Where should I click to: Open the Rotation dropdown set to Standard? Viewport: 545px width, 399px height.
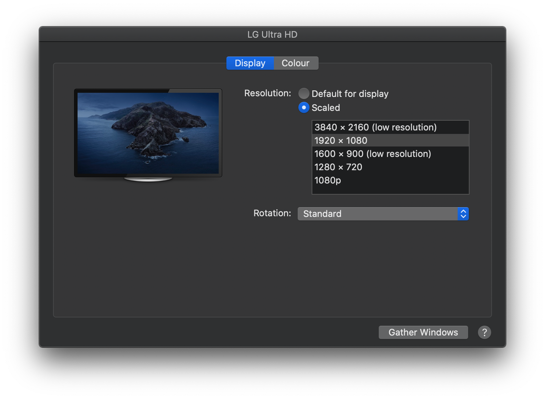pyautogui.click(x=383, y=214)
